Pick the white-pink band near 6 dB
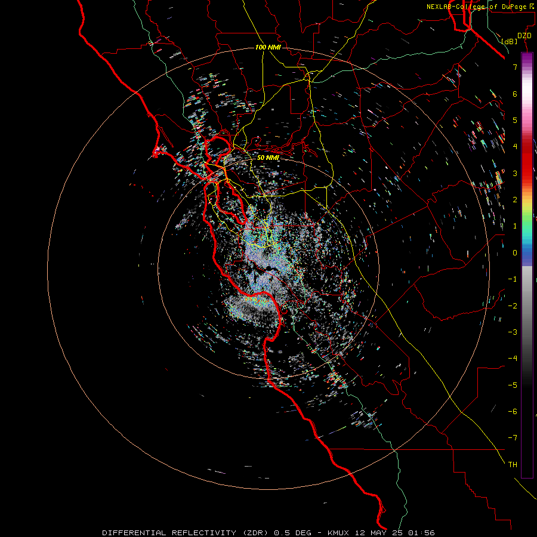This screenshot has height=537, width=537. (527, 94)
